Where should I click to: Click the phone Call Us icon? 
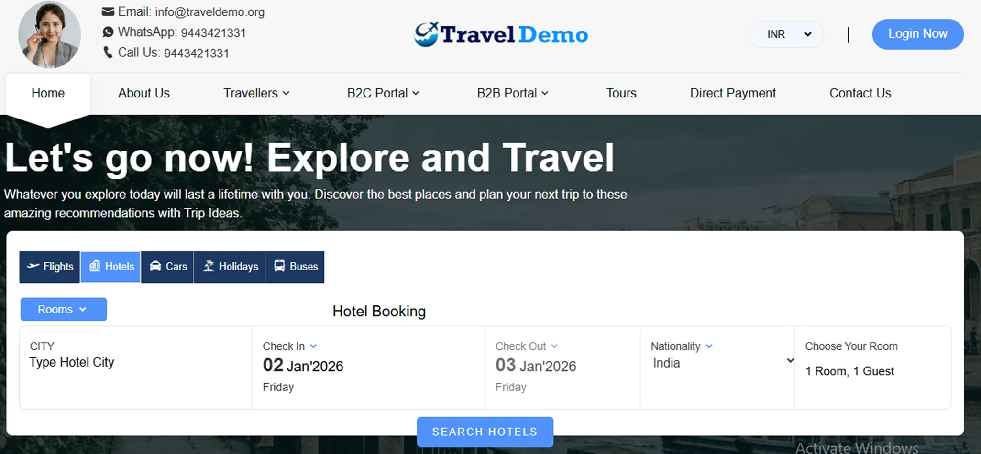click(x=108, y=52)
